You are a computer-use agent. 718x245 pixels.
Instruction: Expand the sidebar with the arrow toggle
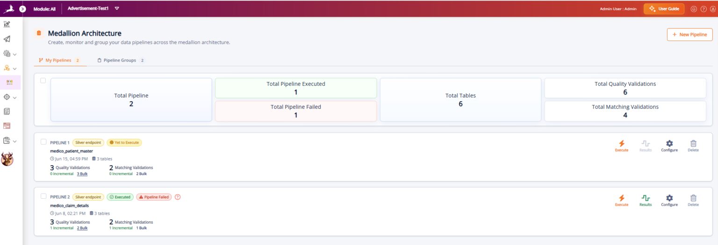click(22, 9)
